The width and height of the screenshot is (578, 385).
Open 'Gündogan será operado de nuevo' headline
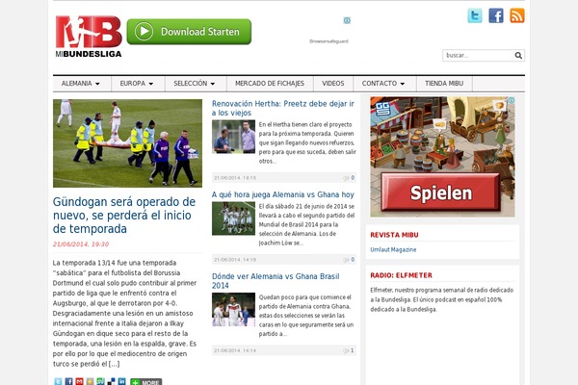click(124, 216)
